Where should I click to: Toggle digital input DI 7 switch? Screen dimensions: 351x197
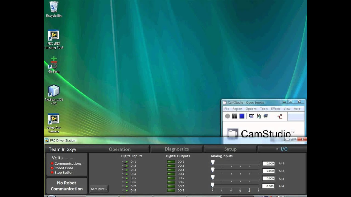pos(125,186)
